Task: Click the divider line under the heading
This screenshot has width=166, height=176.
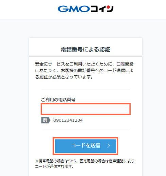Action: [86, 56]
